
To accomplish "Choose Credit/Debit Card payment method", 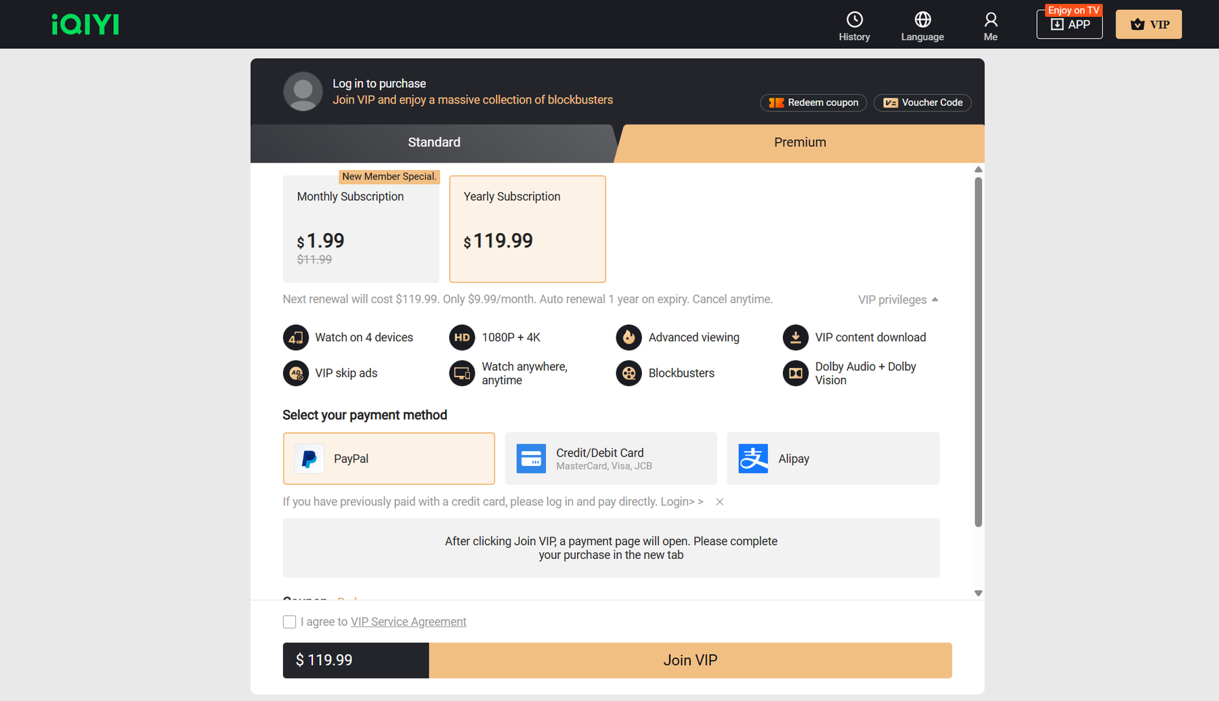I will point(611,459).
